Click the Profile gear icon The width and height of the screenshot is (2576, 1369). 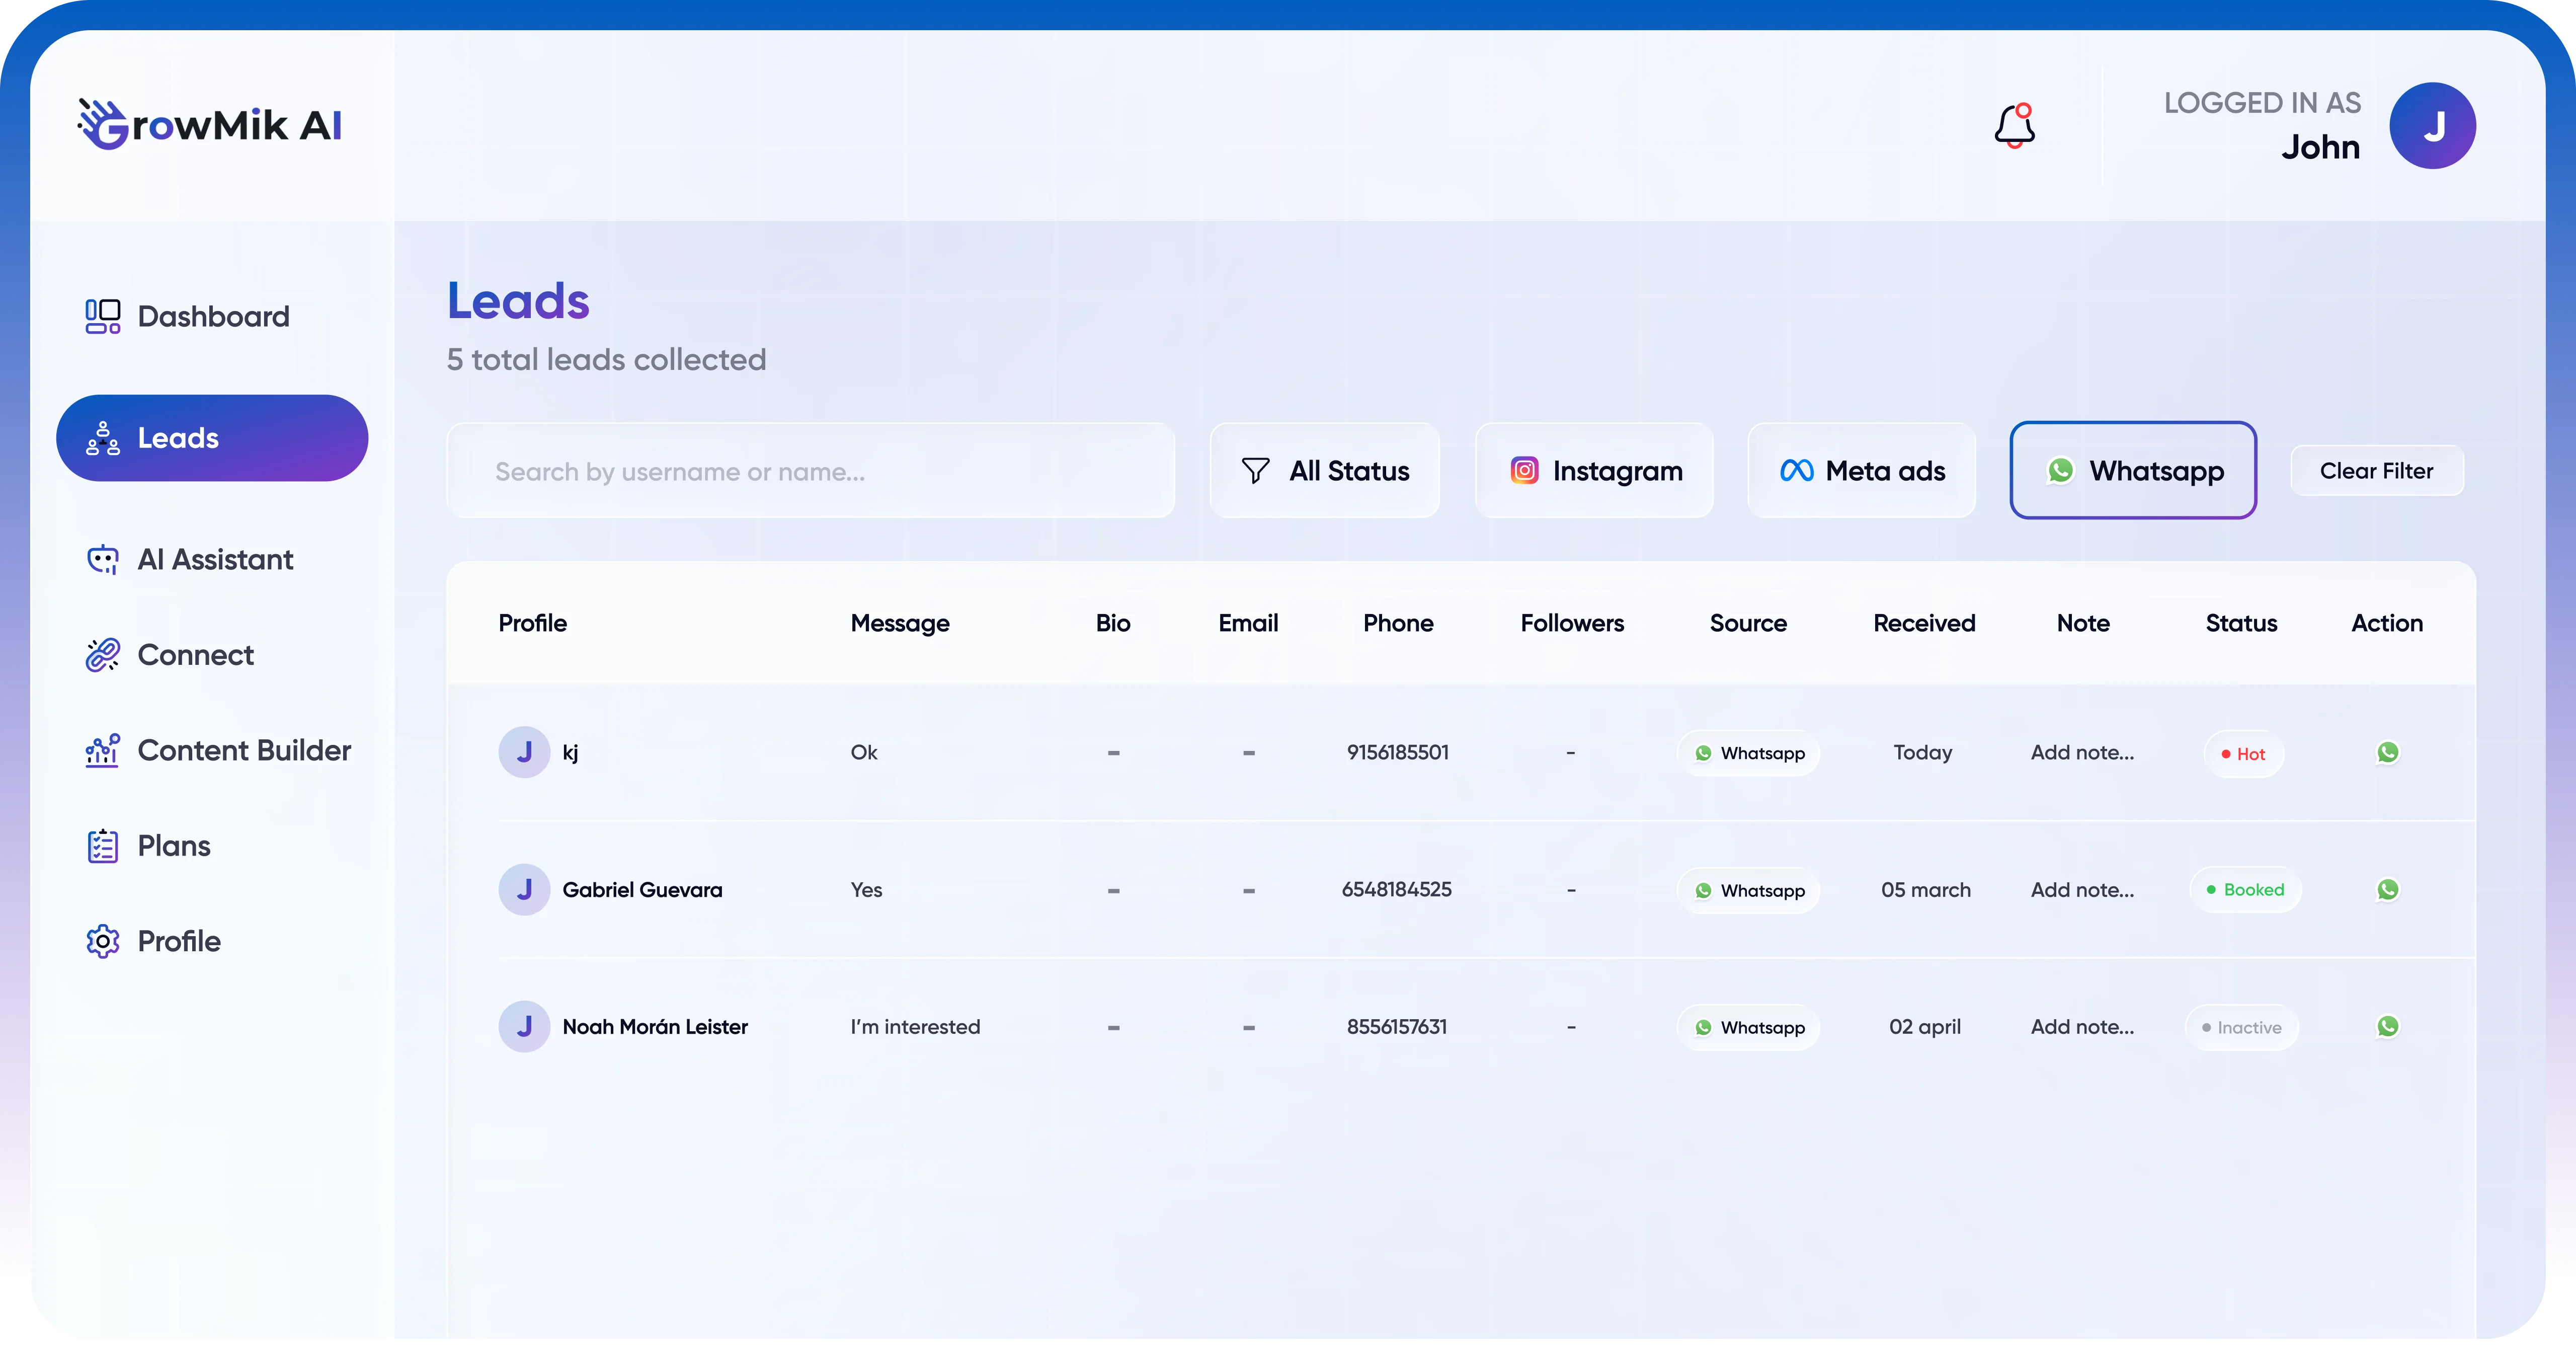tap(103, 942)
